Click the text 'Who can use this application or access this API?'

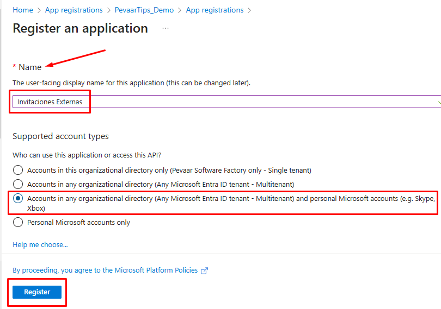click(87, 155)
